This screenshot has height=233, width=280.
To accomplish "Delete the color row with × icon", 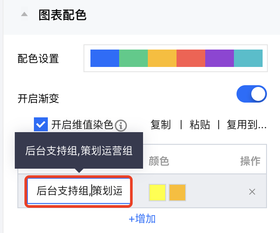I will (x=252, y=192).
